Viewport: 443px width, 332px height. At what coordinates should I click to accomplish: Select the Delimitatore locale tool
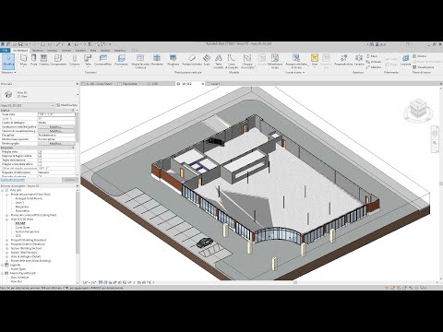275,61
